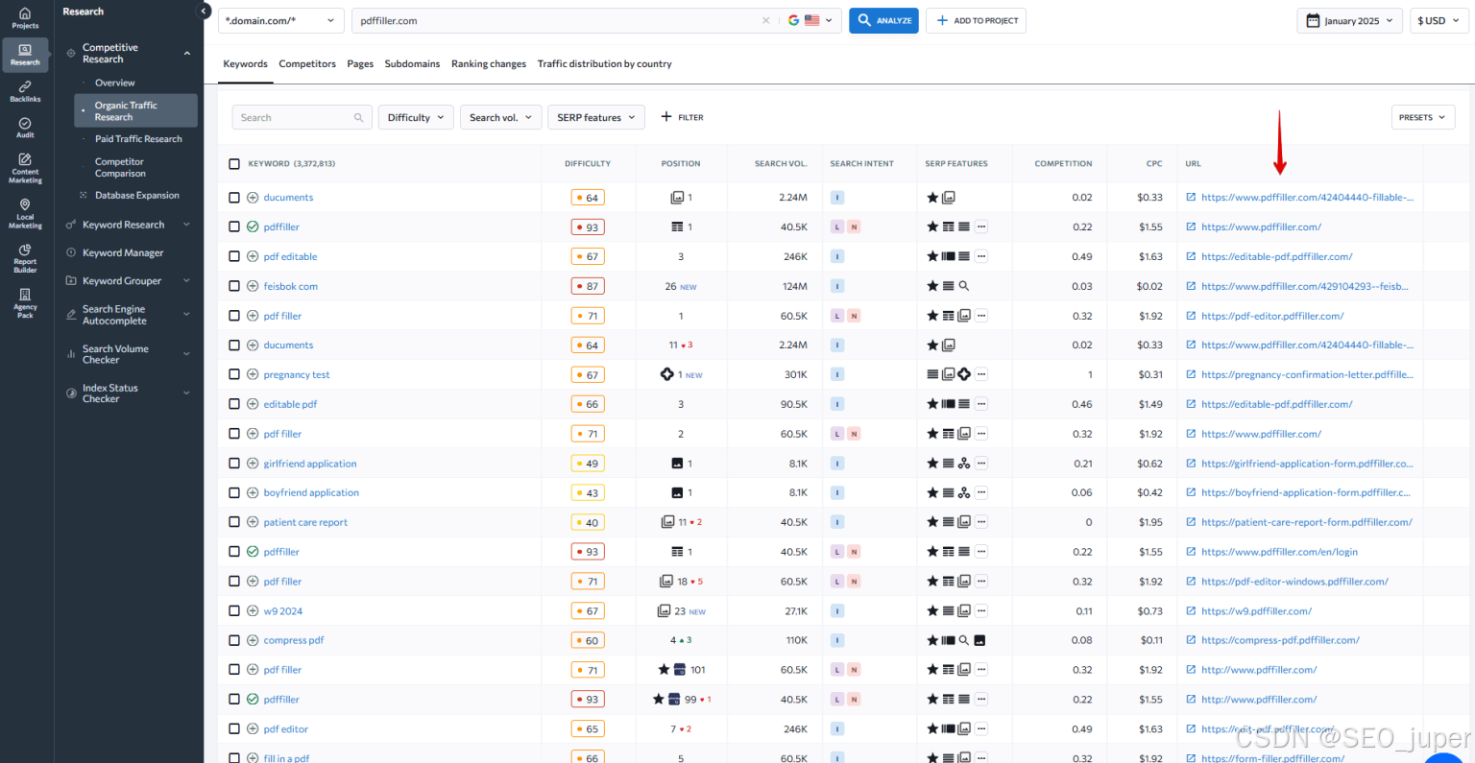The height and width of the screenshot is (763, 1475).
Task: Click the keyword Search input field
Action: click(x=302, y=118)
